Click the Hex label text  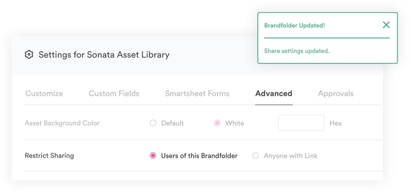click(x=335, y=123)
